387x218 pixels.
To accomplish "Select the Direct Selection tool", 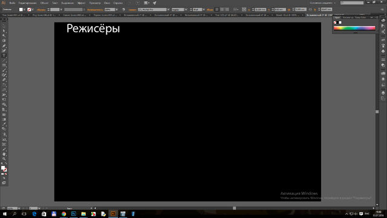I will tap(4, 31).
